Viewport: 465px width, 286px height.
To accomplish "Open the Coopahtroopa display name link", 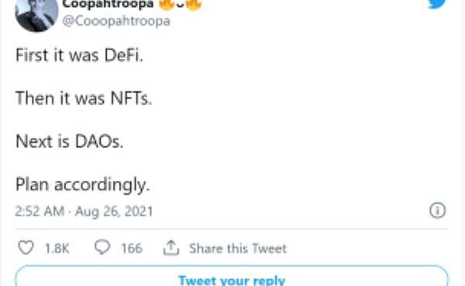I will tap(108, 4).
